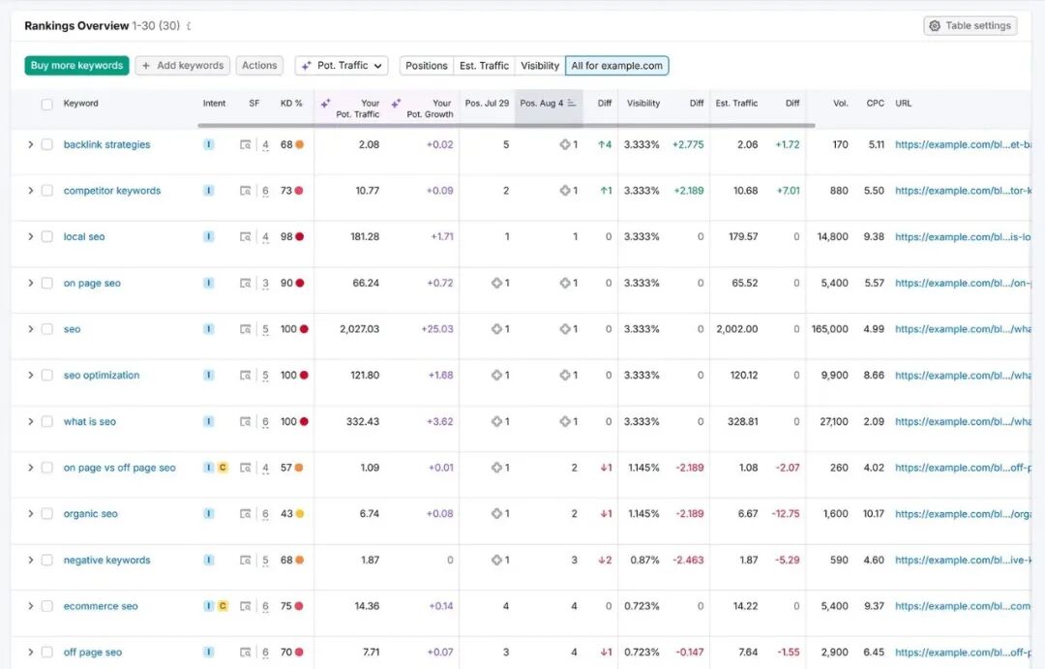
Task: Check the organic seo row checkbox
Action: click(x=46, y=513)
